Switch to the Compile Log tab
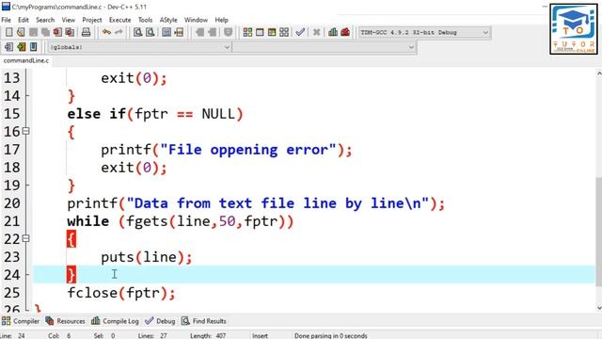This screenshot has height=339, width=602. tap(115, 321)
